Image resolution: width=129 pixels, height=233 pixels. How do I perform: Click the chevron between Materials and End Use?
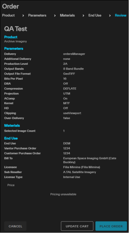[83, 16]
